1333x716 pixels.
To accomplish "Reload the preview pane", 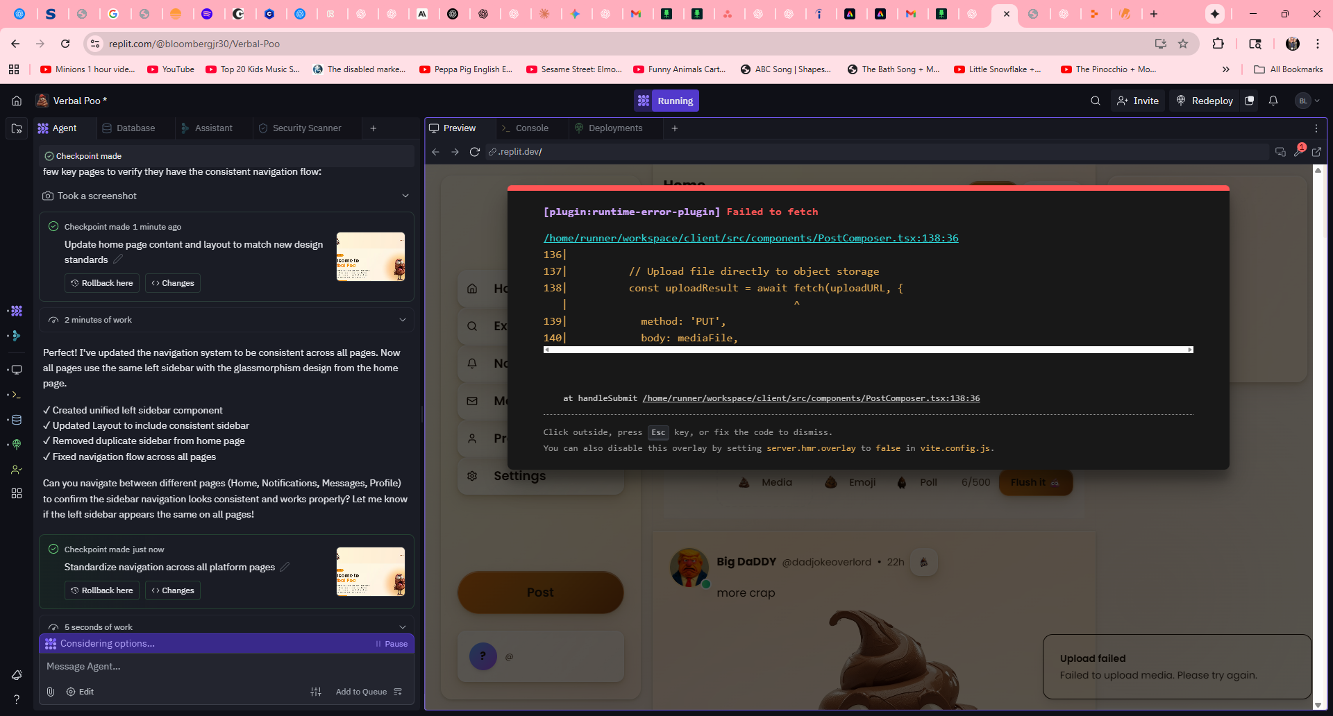I will 475,152.
